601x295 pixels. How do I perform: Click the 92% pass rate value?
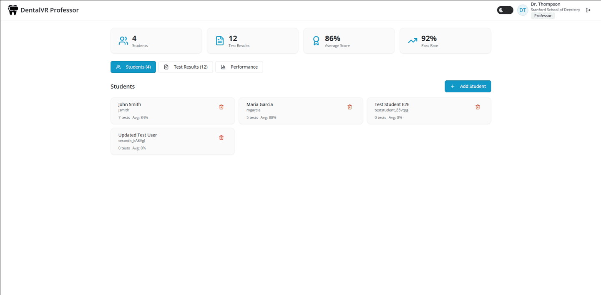(x=429, y=38)
